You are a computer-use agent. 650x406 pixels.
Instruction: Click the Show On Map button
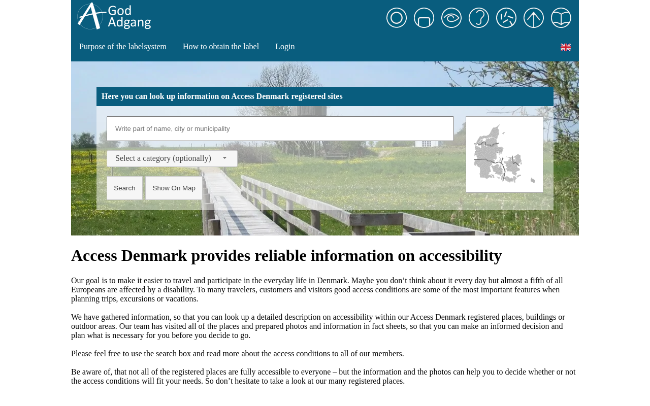(174, 188)
